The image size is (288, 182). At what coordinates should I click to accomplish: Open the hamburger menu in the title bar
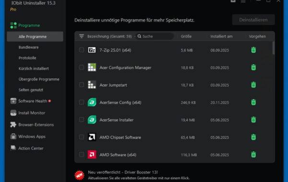click(x=243, y=1)
